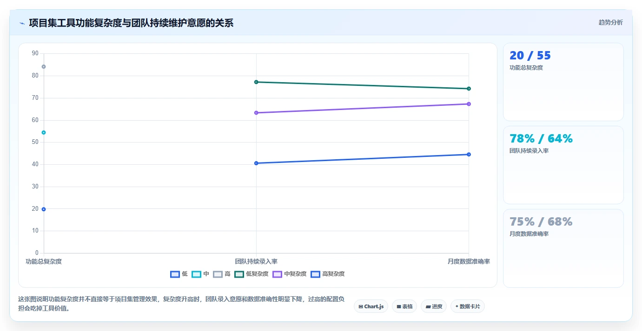Viewport: 642px width, 331px height.
Task: Click green line point at 月度数据准确率
Action: click(x=469, y=89)
